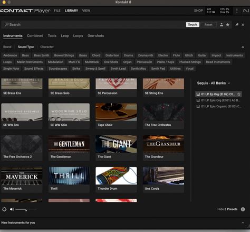Toggle the Piano / Keys tag

[166, 62]
